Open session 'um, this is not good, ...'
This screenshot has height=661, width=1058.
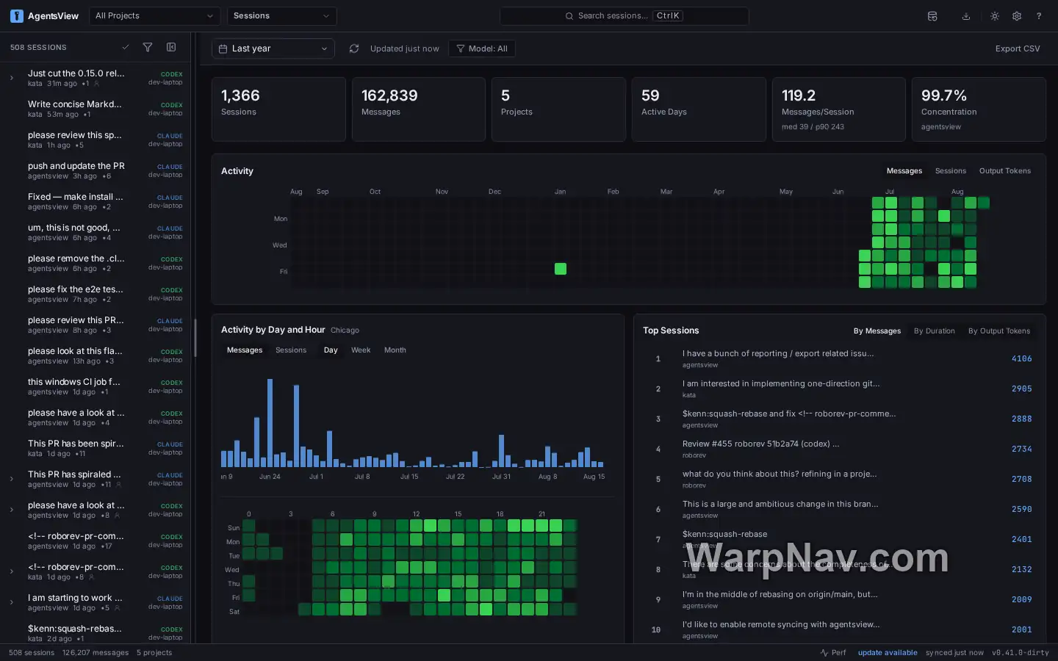click(96, 232)
